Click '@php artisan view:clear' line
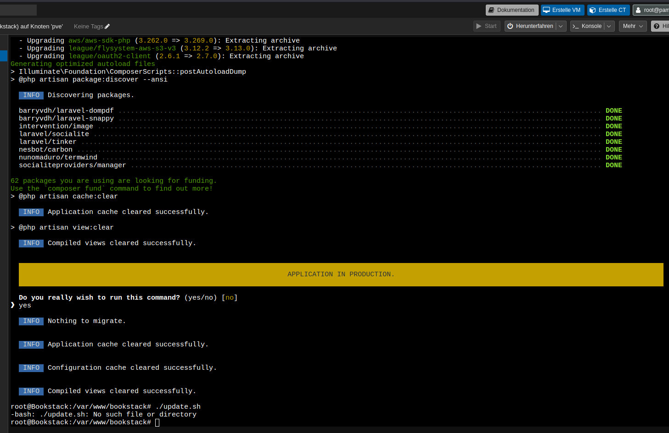This screenshot has height=433, width=669. [62, 228]
